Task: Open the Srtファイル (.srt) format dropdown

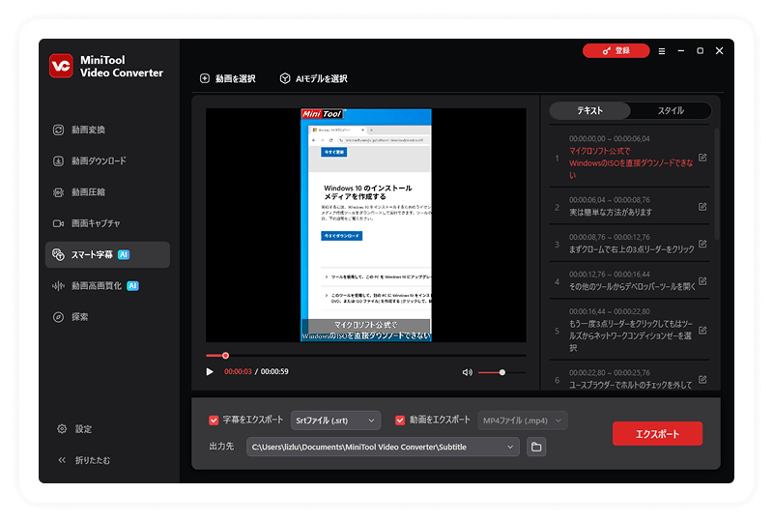Action: (335, 420)
